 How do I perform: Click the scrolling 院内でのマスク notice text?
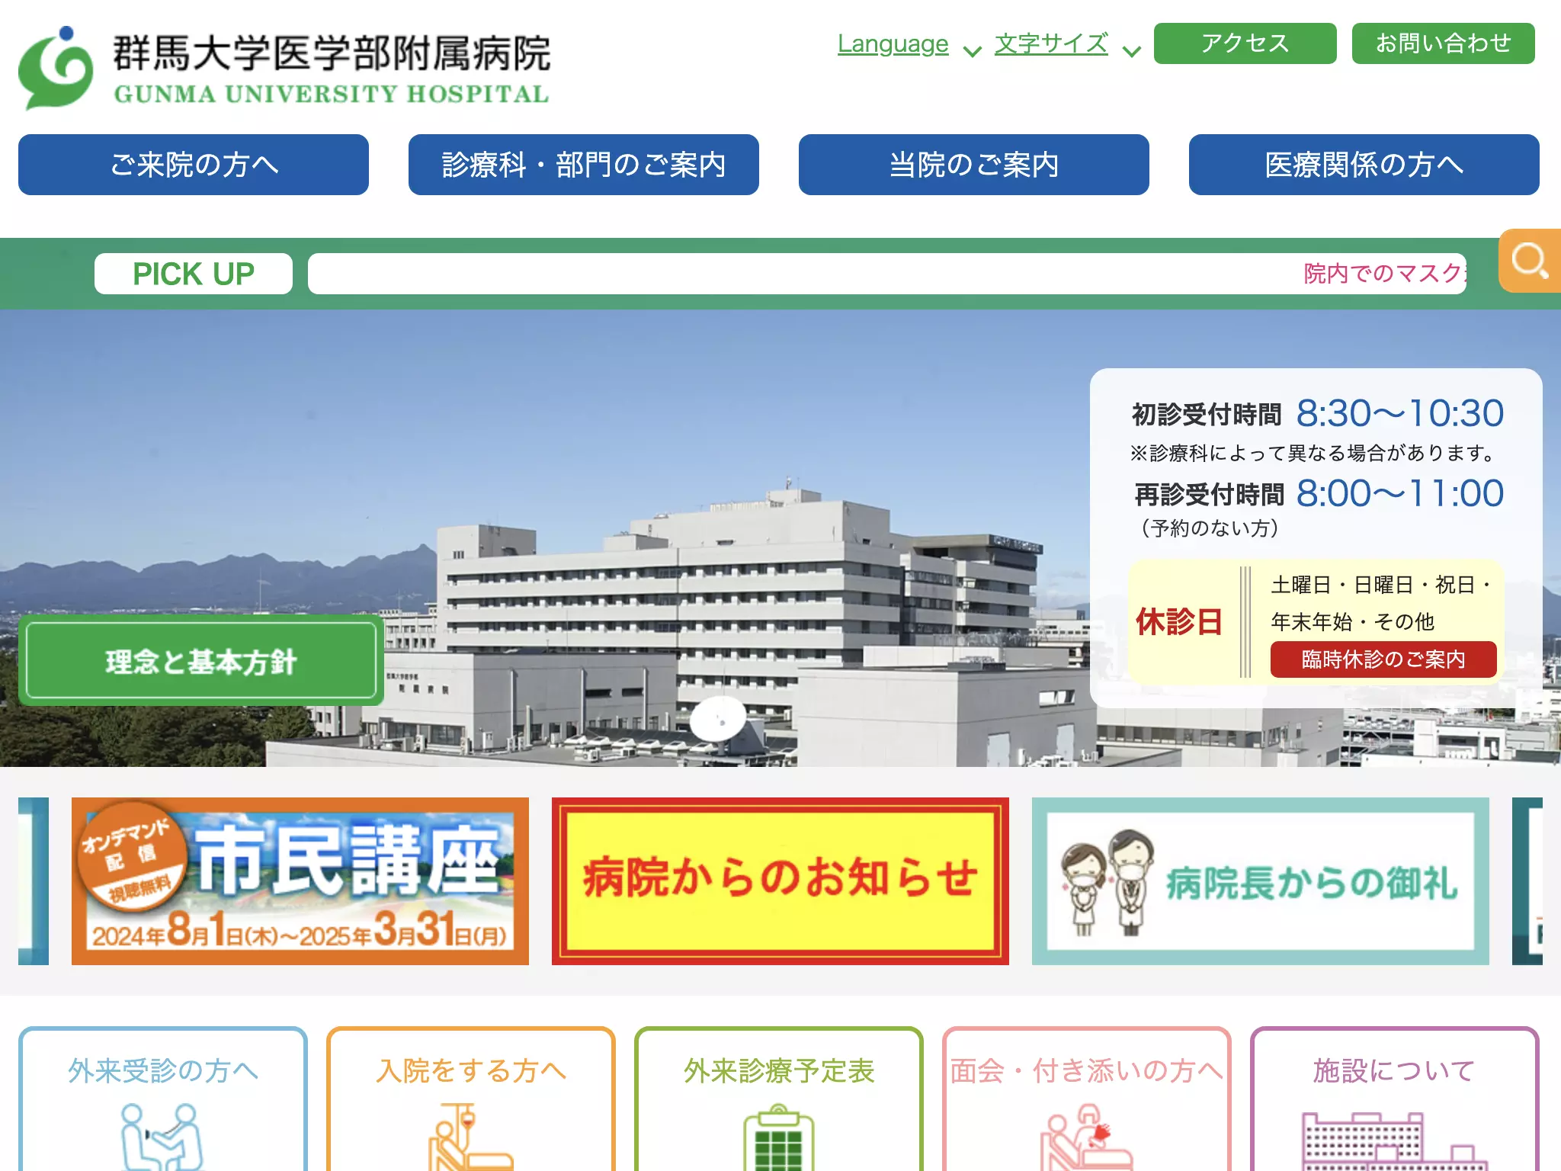(x=1384, y=274)
